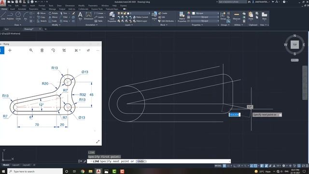Open the Utilities panel dropdown
The image size is (309, 174).
point(238,25)
